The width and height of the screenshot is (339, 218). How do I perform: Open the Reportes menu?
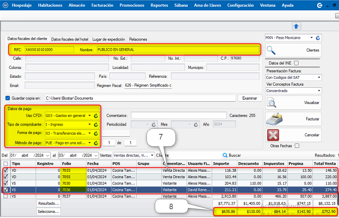(159, 5)
